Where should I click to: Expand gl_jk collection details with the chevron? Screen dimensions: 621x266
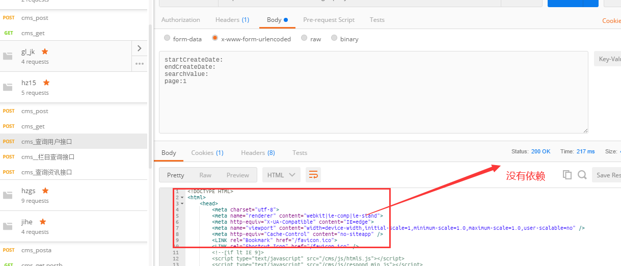pos(140,48)
